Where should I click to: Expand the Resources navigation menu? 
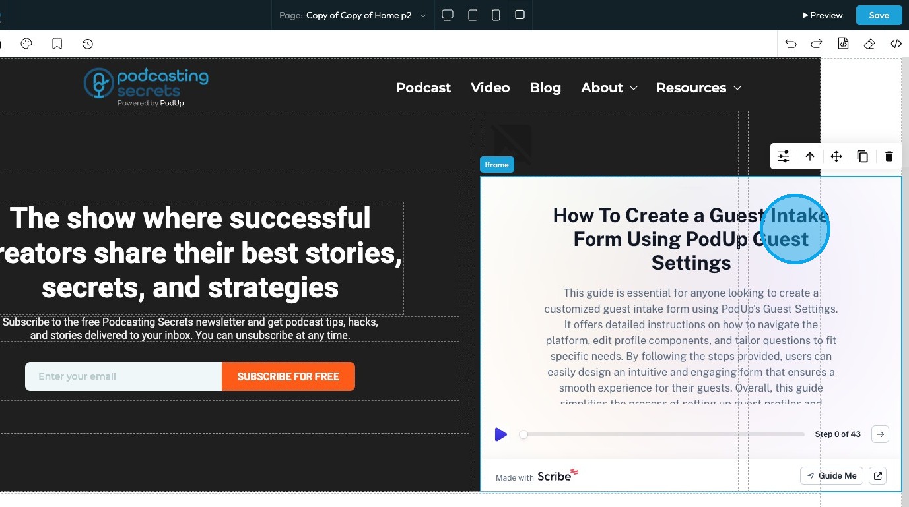(698, 88)
